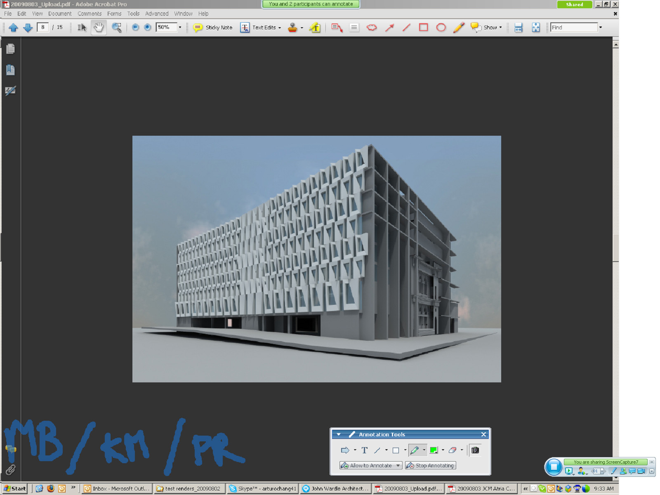Click the fit full page icon
This screenshot has width=660, height=495.
[x=535, y=28]
